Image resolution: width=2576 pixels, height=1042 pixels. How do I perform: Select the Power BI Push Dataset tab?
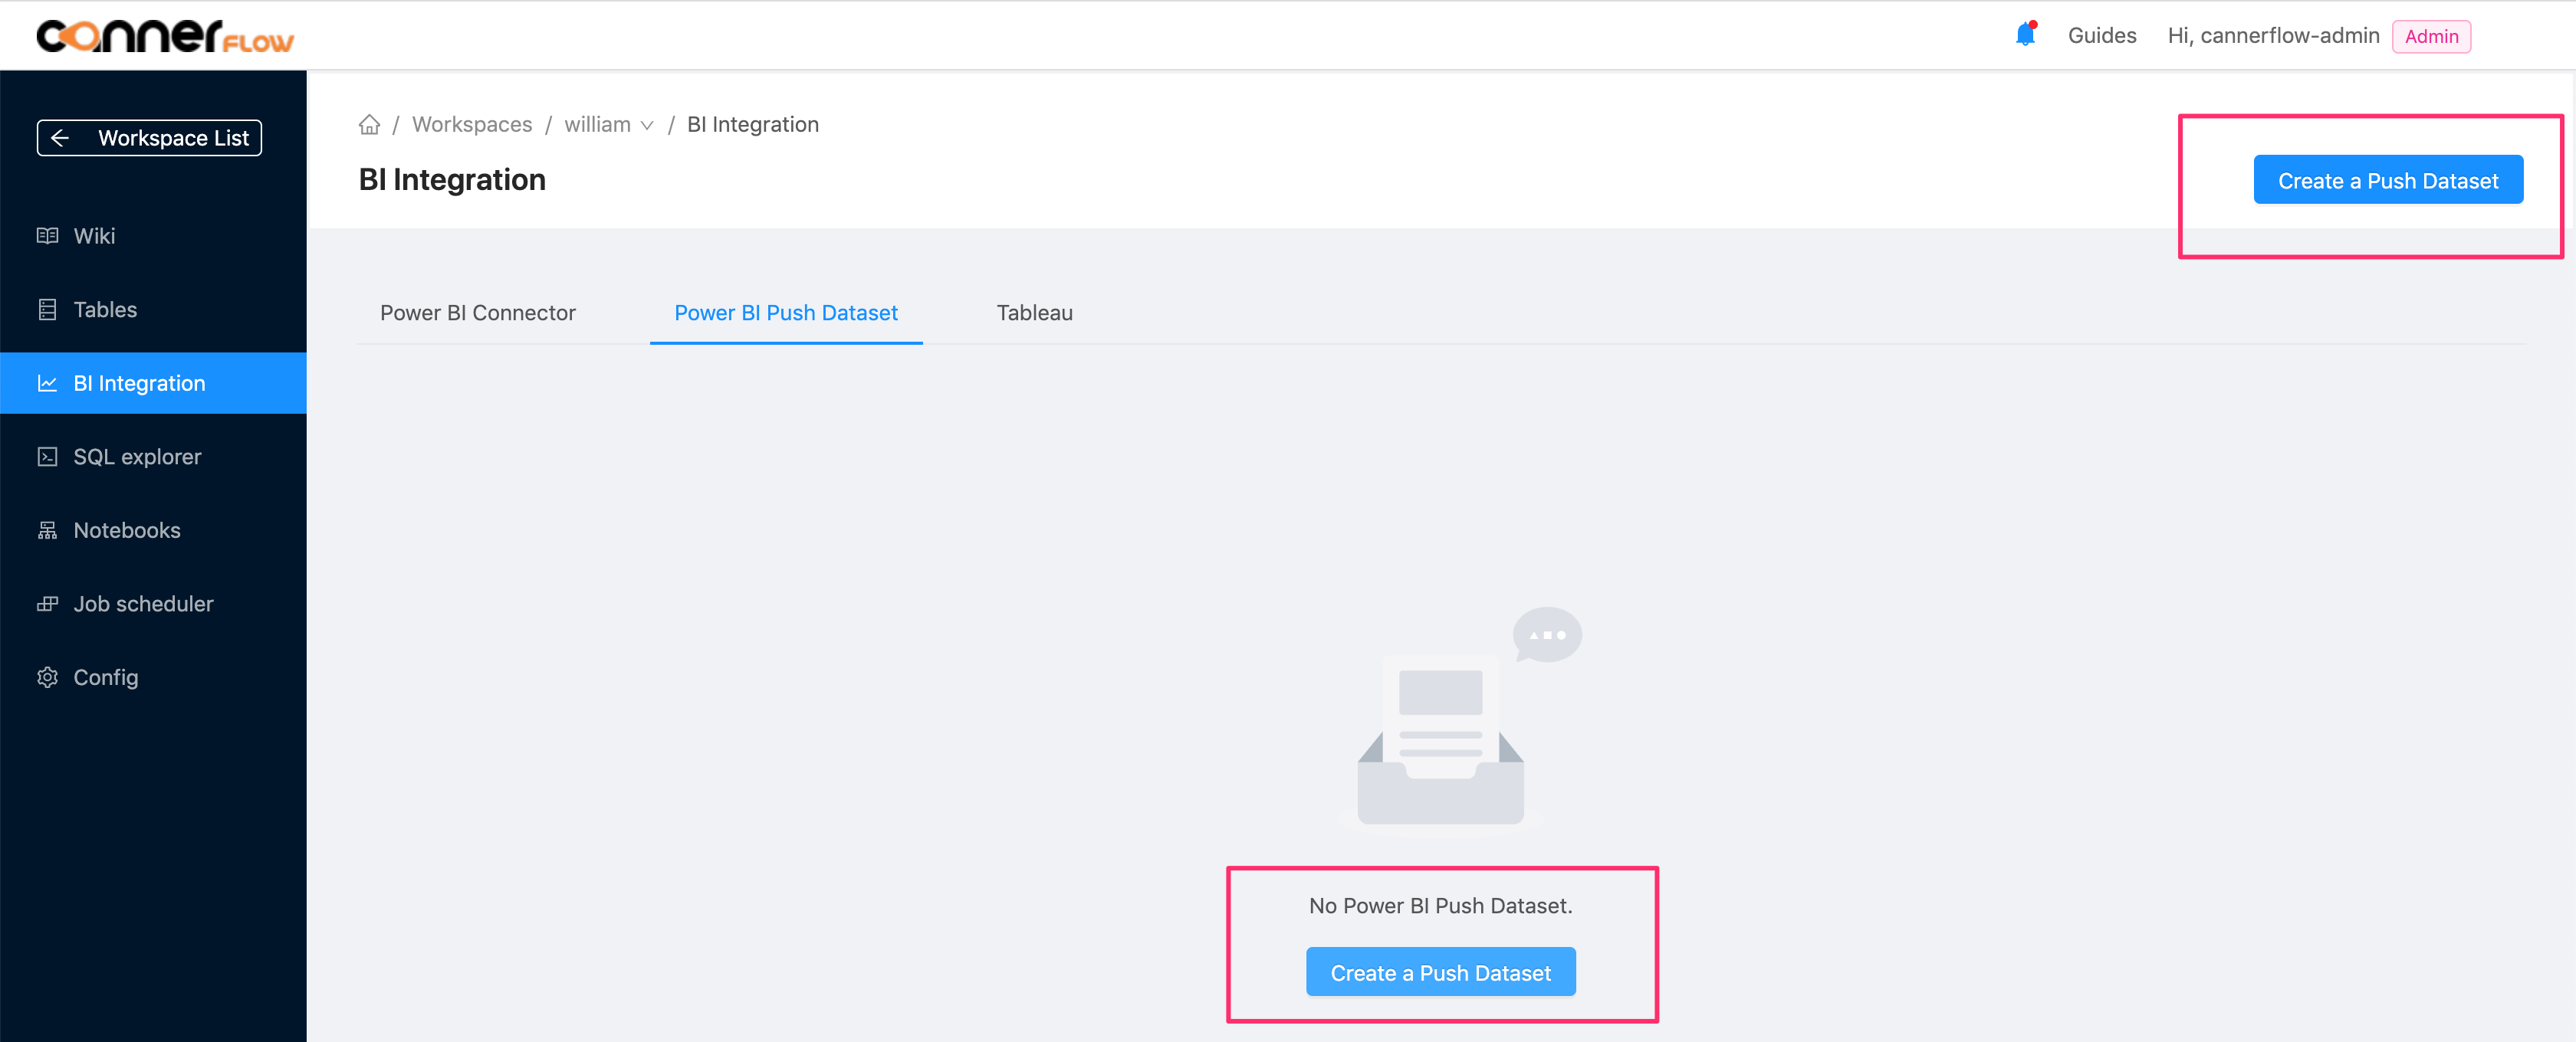point(787,312)
